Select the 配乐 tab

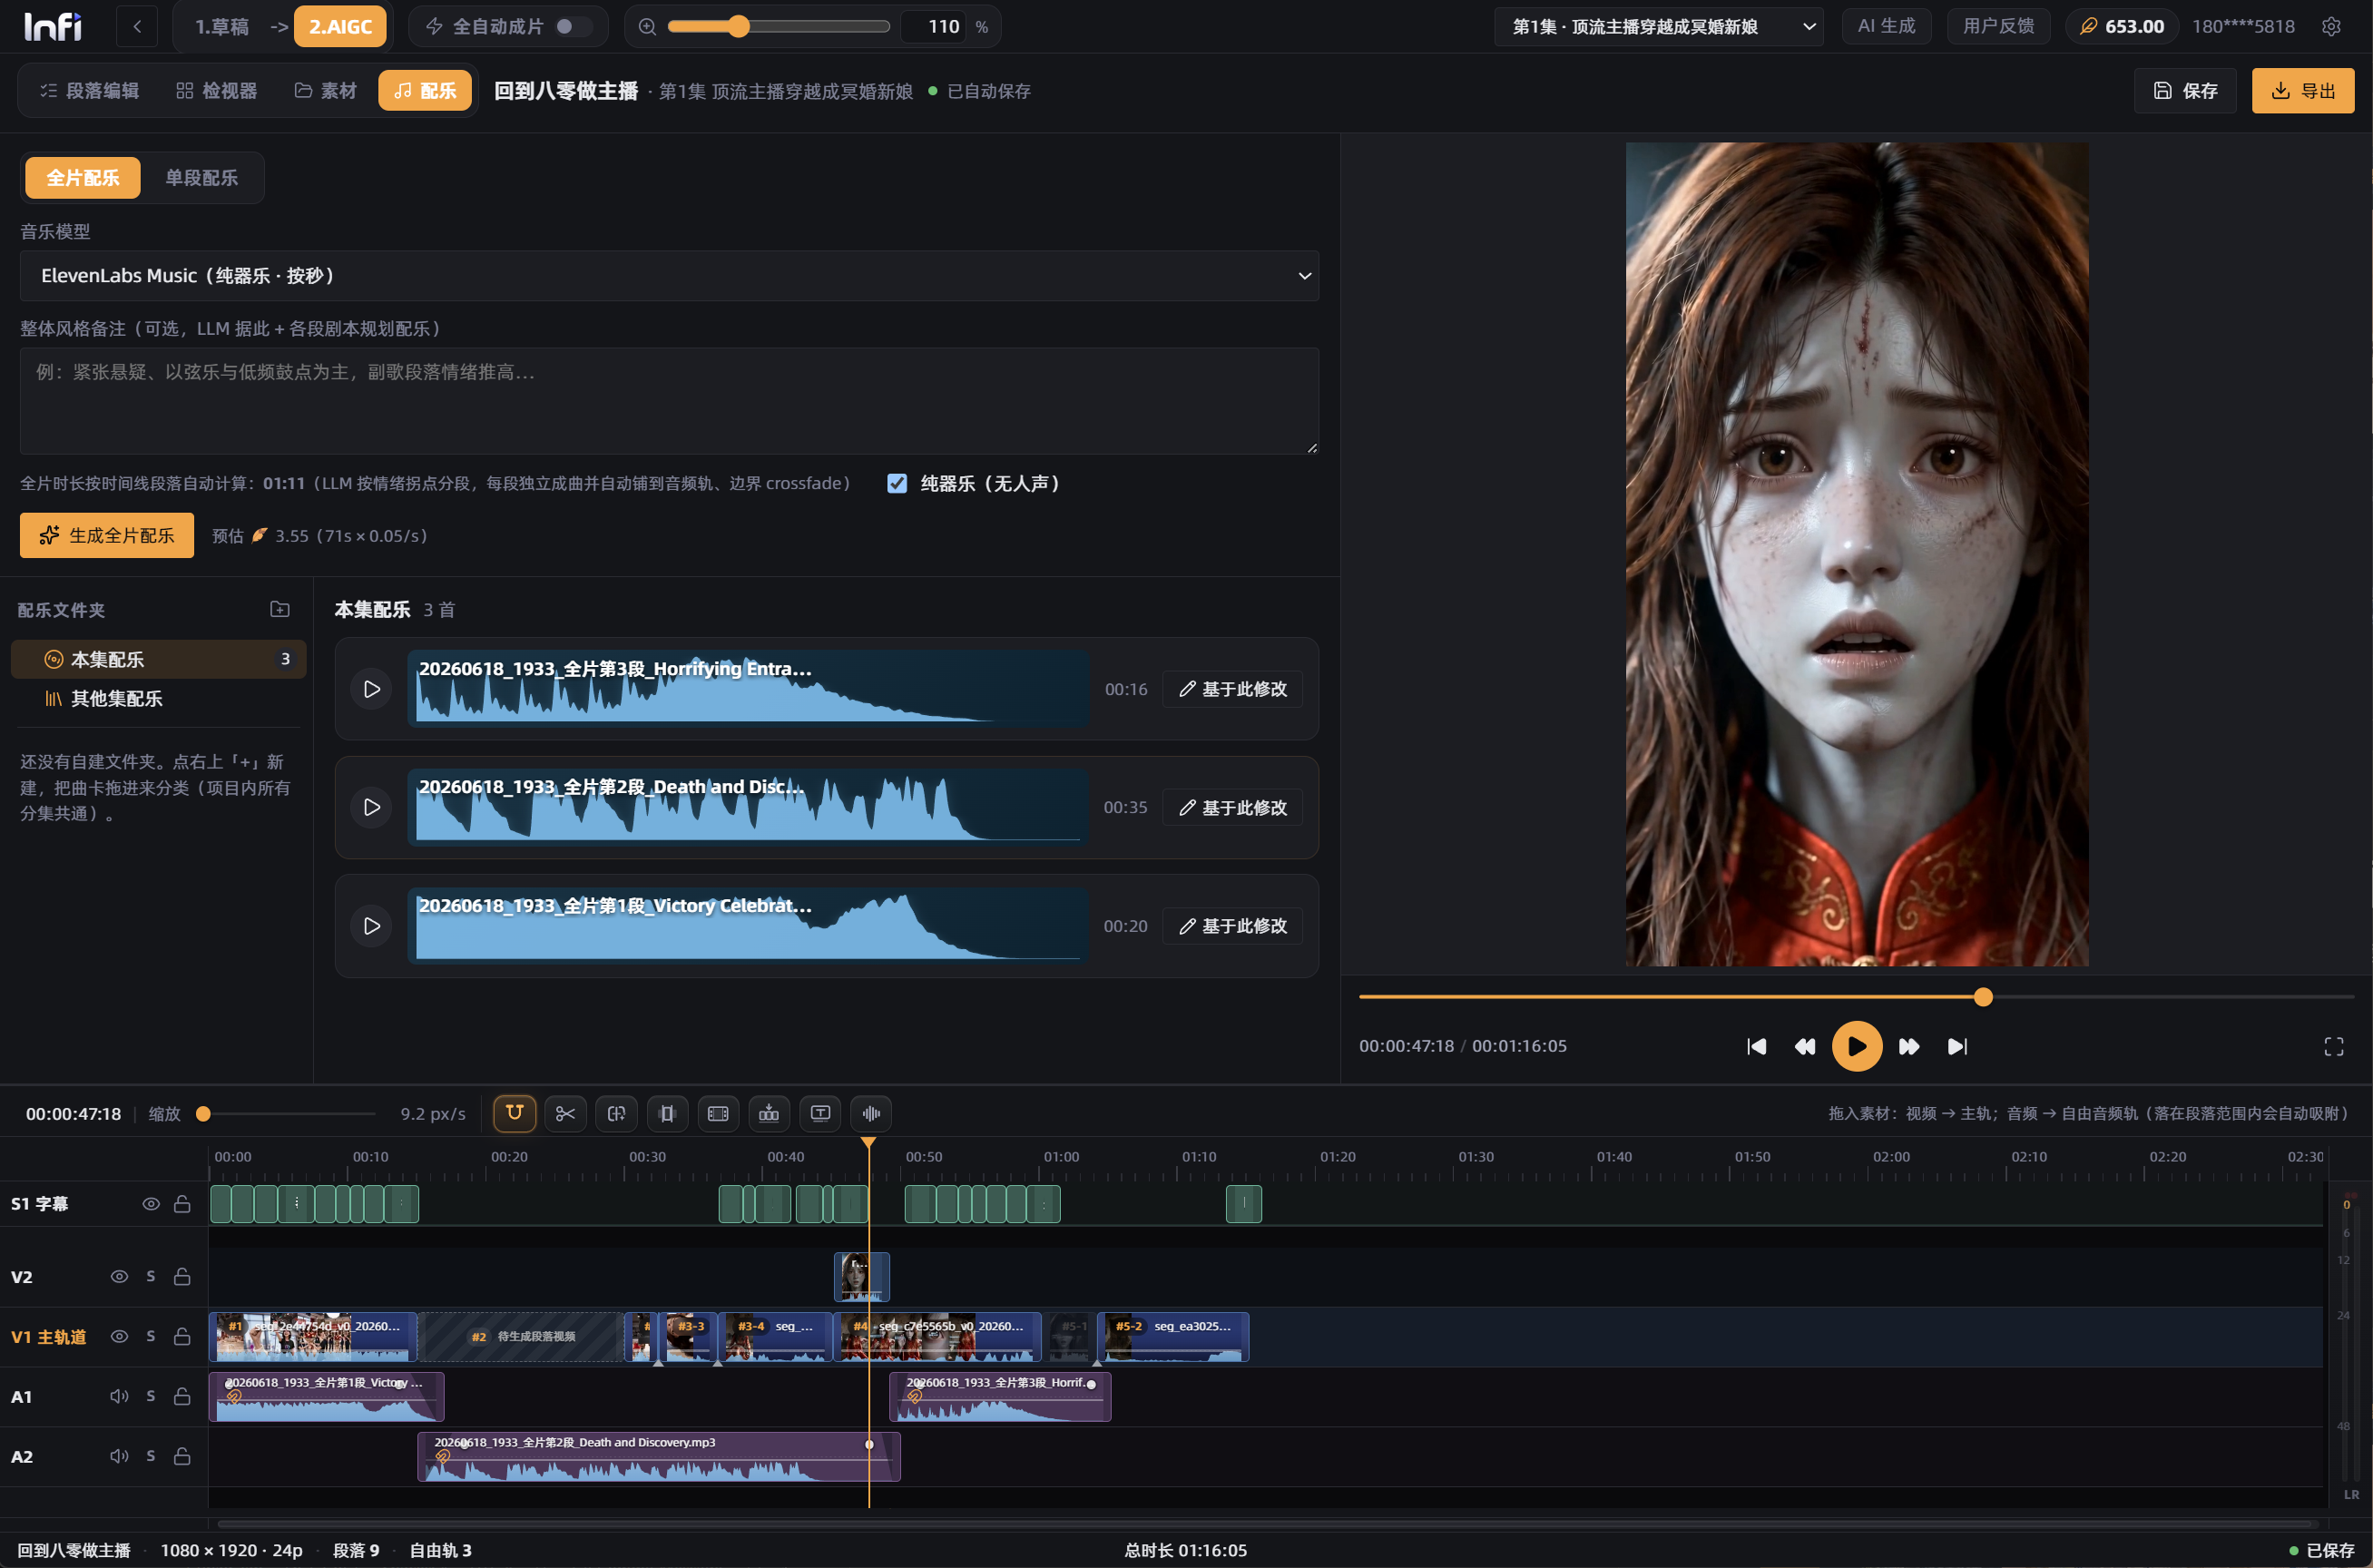click(425, 91)
